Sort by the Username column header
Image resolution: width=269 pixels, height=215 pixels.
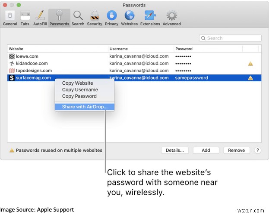tap(141, 49)
